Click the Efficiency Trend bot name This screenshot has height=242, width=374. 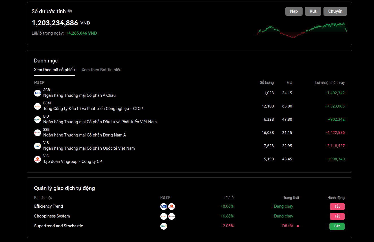(x=49, y=206)
